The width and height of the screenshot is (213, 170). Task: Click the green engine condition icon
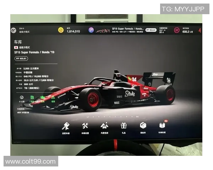43,97
